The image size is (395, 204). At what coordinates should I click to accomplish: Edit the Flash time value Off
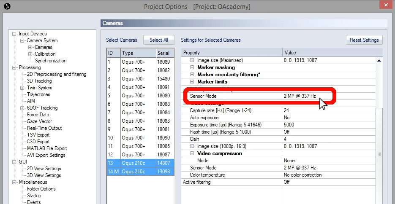click(x=329, y=132)
